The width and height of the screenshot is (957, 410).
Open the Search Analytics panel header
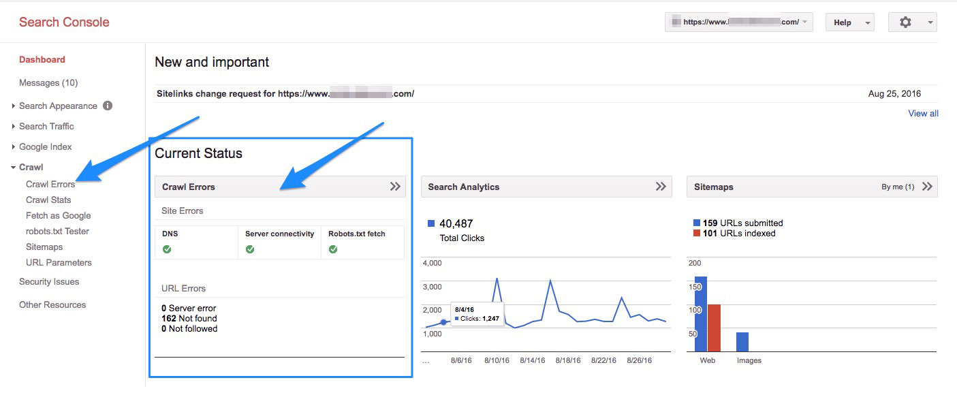pos(546,187)
